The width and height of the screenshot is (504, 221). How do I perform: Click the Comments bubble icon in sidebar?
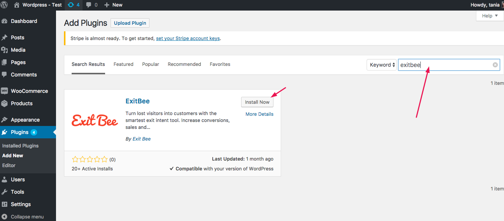coord(4,75)
